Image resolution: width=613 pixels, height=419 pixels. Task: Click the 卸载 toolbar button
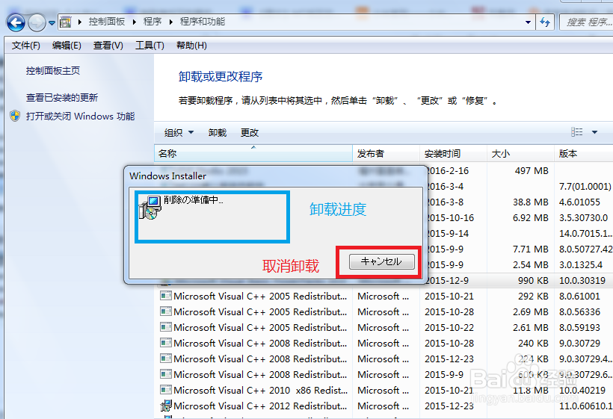[x=217, y=133]
